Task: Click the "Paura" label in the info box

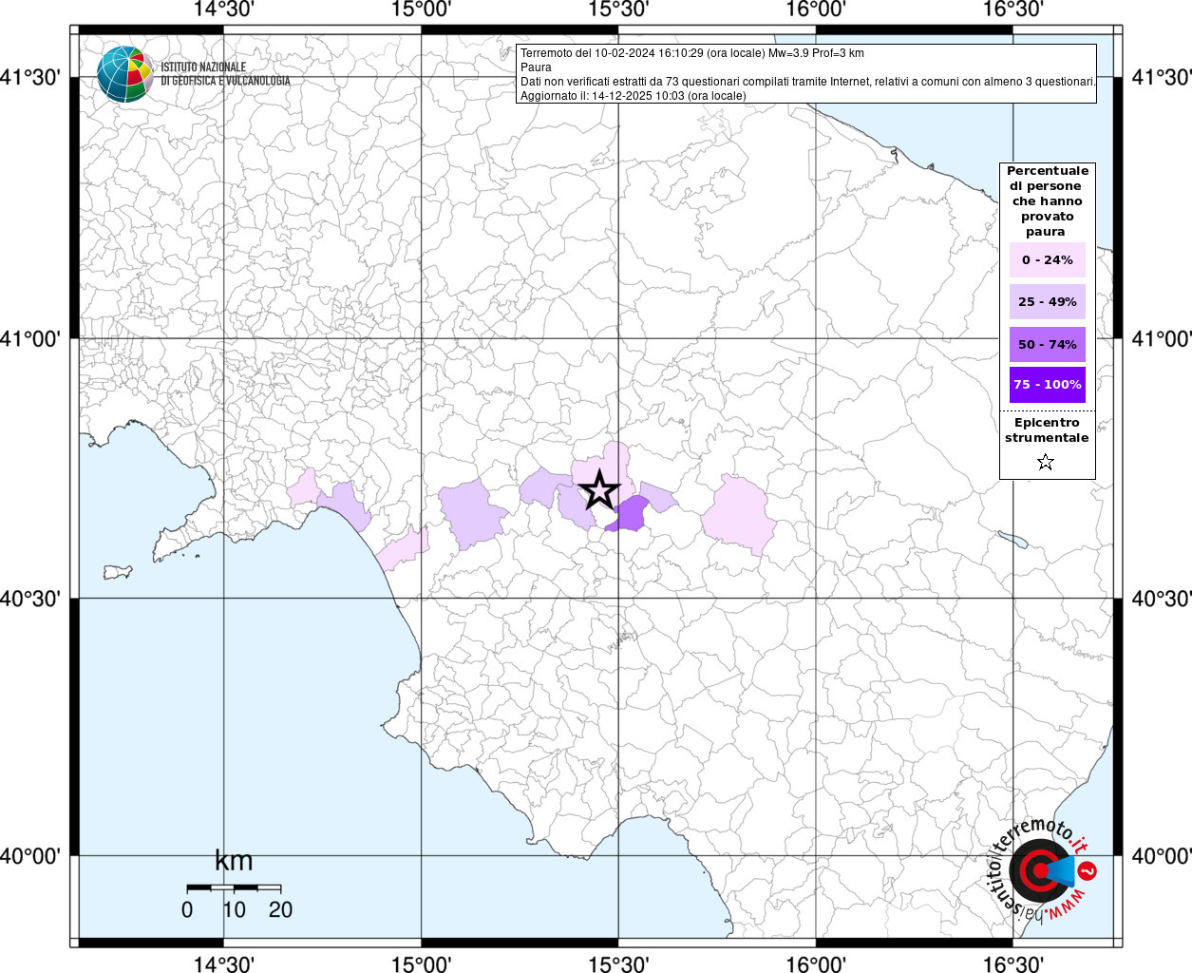Action: click(x=536, y=67)
